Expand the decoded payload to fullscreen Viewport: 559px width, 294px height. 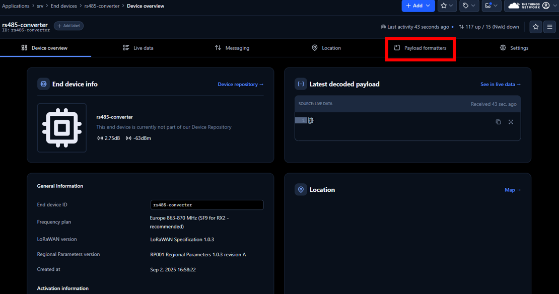pyautogui.click(x=511, y=122)
